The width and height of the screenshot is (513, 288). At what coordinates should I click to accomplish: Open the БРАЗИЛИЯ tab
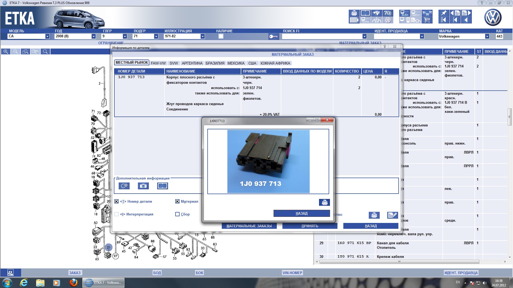coord(215,63)
